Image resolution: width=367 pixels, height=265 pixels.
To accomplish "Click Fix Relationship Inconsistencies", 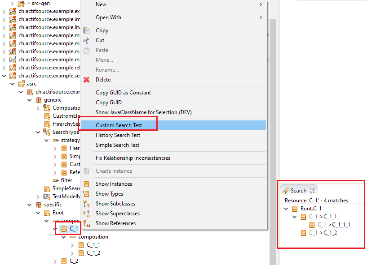I will pyautogui.click(x=133, y=158).
